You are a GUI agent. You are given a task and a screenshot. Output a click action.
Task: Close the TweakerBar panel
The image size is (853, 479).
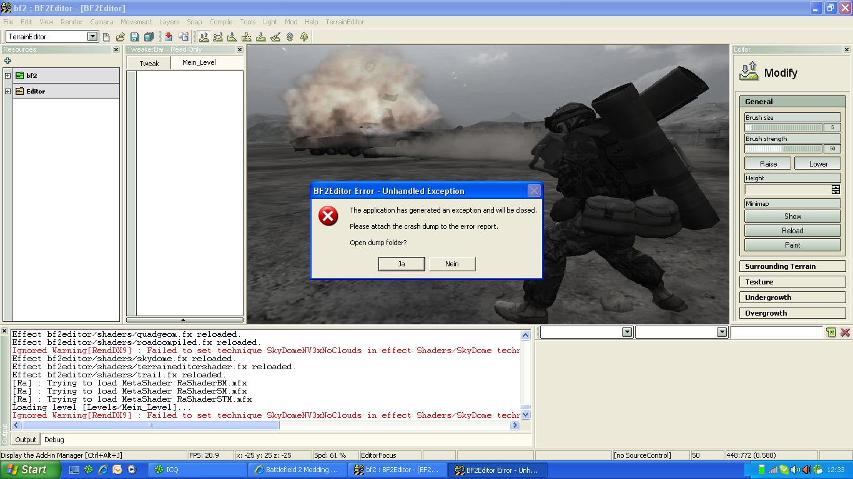[240, 49]
